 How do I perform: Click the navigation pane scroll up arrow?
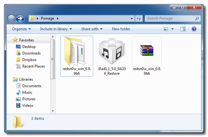coord(53,37)
